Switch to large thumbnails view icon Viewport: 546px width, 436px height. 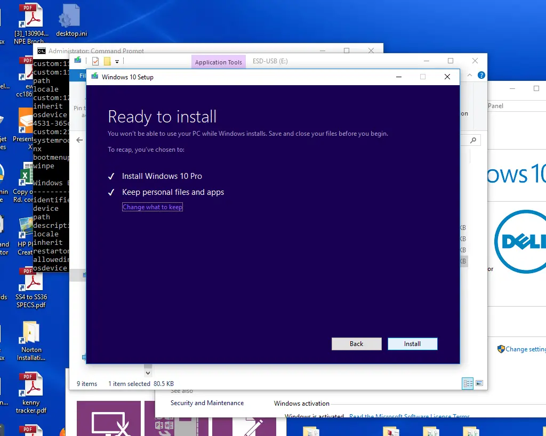pyautogui.click(x=479, y=383)
